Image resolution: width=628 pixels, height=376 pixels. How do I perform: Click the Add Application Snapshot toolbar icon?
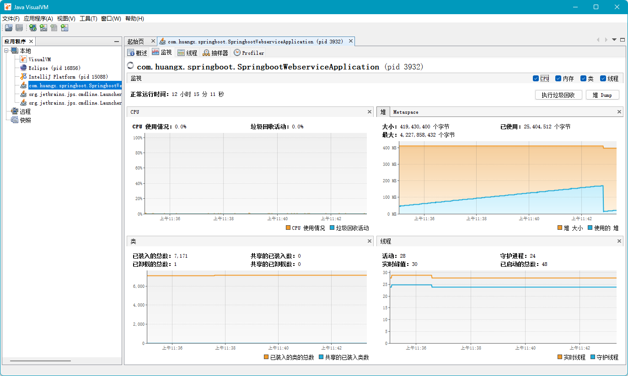[x=64, y=28]
